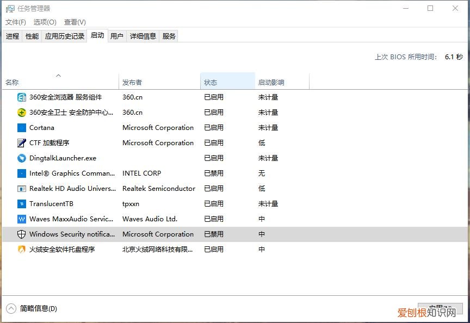Screen dimensions: 470x323
Task: Click the Task Manager title bar icon
Action: click(x=10, y=9)
